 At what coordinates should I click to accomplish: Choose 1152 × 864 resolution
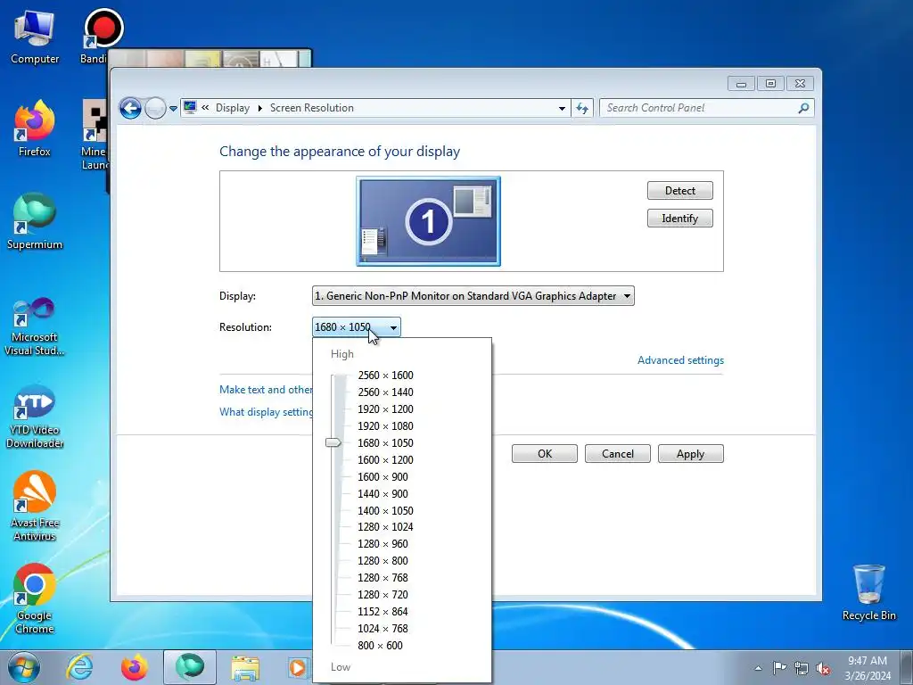[x=382, y=611]
